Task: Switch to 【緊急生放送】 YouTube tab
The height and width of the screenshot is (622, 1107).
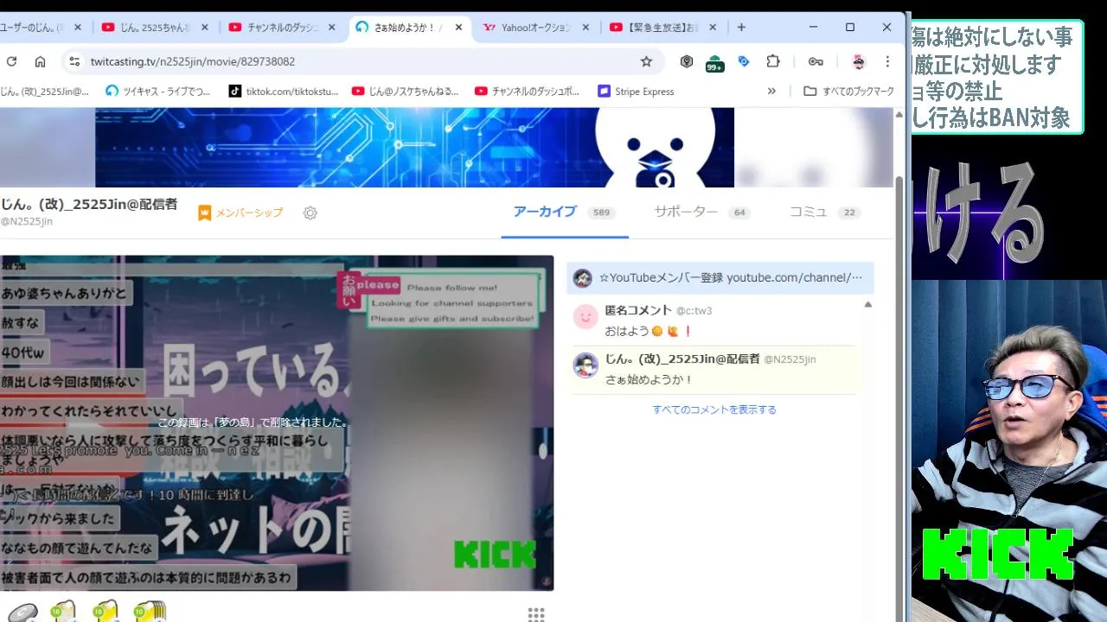Action: tap(663, 28)
